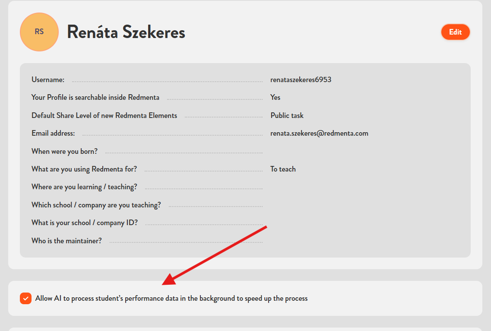Click What is your school / company ID?
The width and height of the screenshot is (491, 331).
(x=85, y=223)
